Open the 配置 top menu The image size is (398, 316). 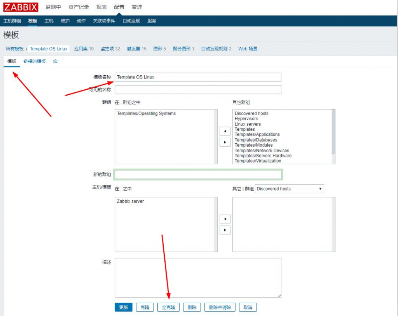(x=119, y=7)
